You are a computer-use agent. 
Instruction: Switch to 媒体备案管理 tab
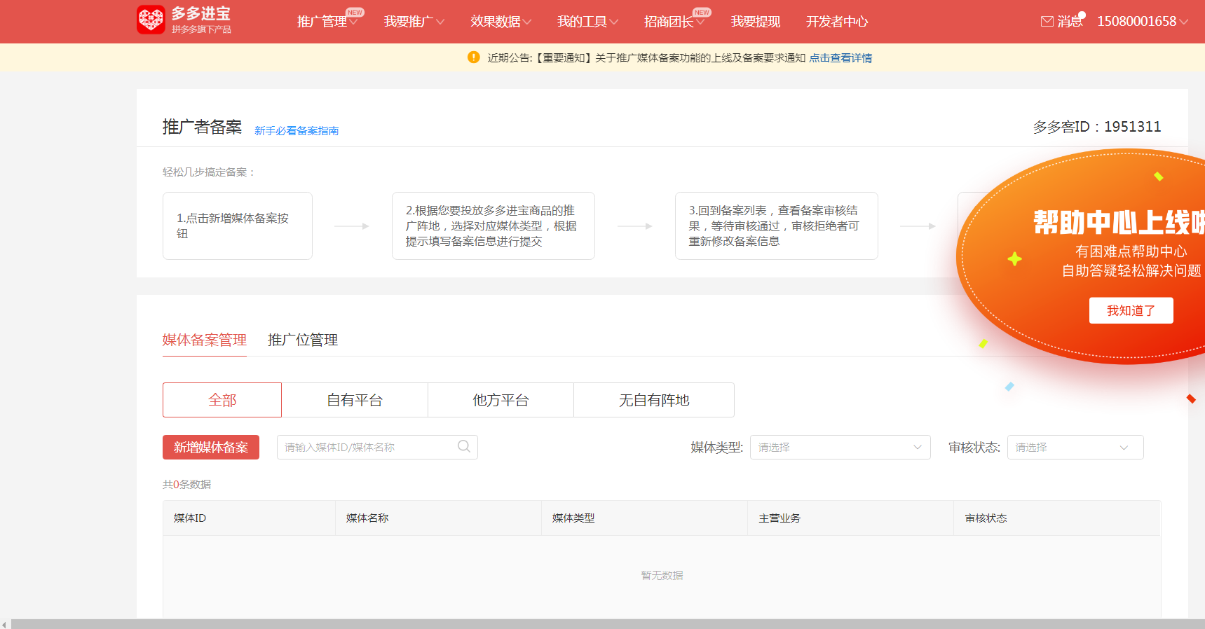(205, 340)
